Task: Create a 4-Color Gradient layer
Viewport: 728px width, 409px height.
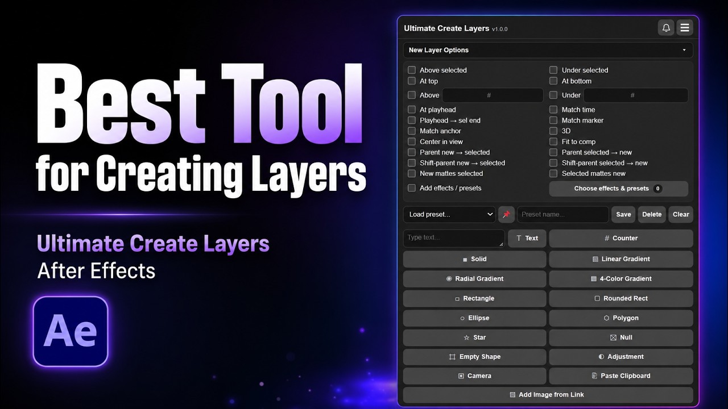Action: click(621, 279)
